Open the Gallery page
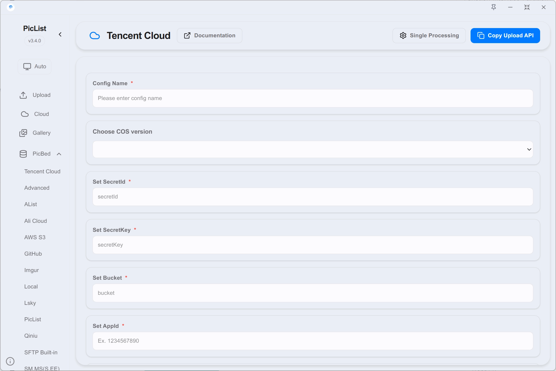Screen dimensions: 556x371 35,133
